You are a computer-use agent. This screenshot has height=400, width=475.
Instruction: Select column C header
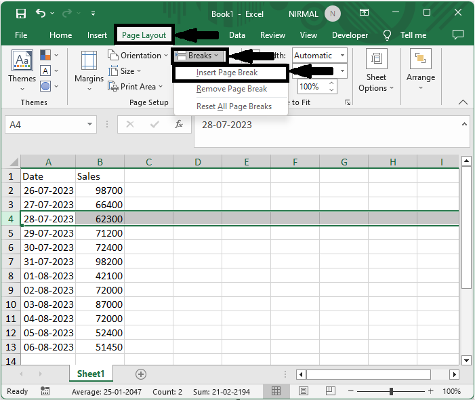click(149, 162)
